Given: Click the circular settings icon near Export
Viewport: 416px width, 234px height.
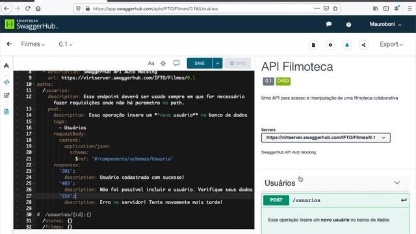Looking at the screenshot, I should [330, 45].
